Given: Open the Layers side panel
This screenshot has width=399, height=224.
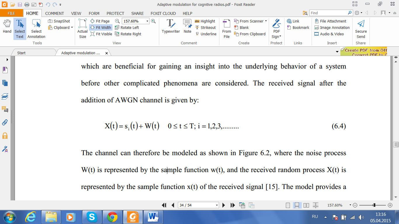Looking at the screenshot, I should pyautogui.click(x=5, y=96).
